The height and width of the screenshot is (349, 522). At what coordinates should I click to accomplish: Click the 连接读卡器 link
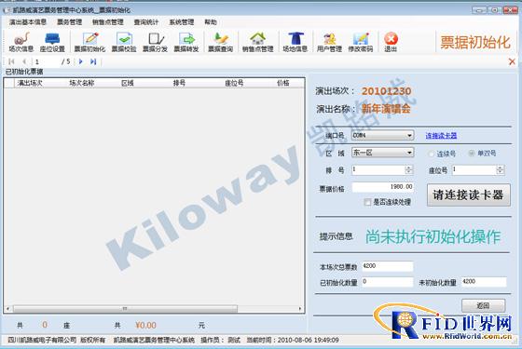[x=441, y=136]
